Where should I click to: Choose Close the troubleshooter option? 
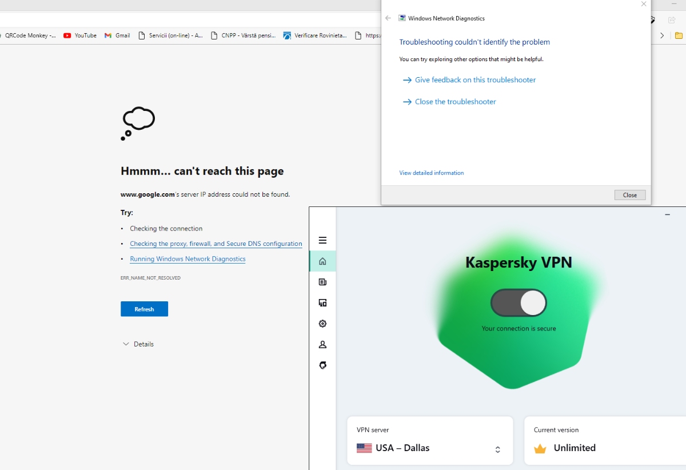coord(449,102)
